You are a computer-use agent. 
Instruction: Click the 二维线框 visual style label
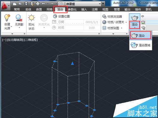tap(31, 40)
